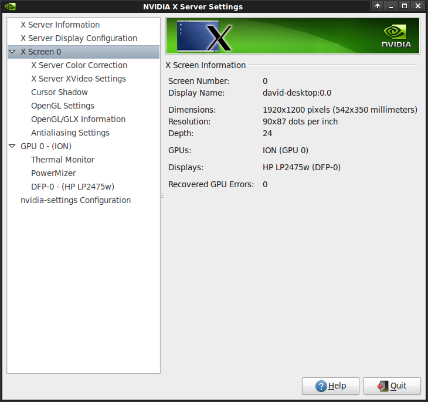Open X Server XVideo Settings

(x=79, y=79)
